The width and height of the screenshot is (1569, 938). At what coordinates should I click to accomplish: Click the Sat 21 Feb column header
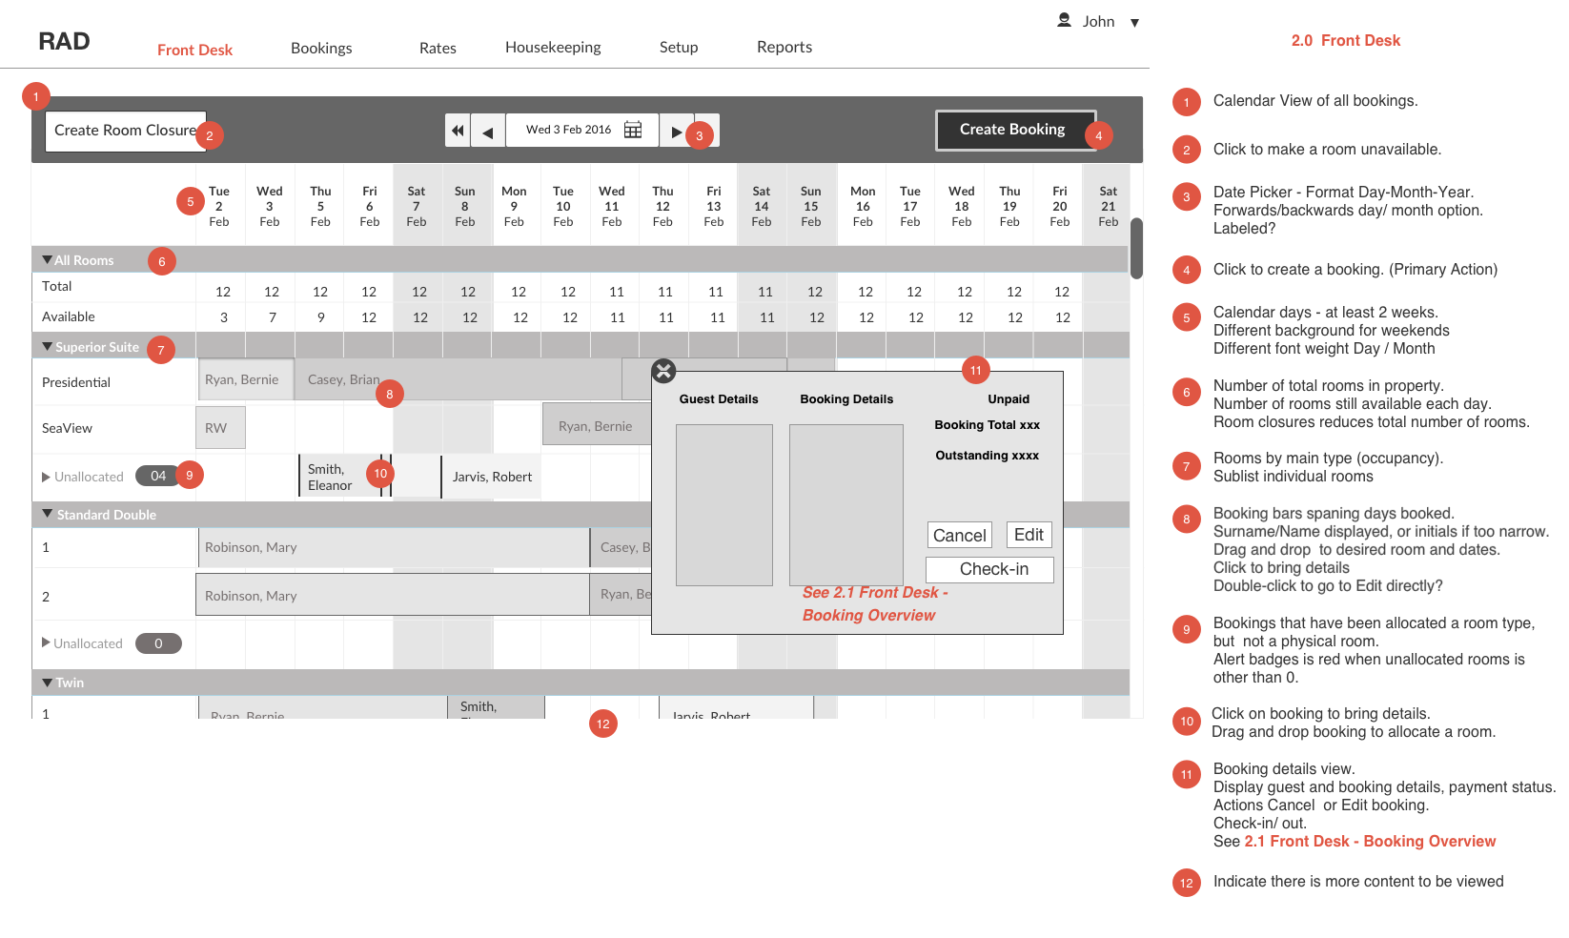tap(1108, 206)
